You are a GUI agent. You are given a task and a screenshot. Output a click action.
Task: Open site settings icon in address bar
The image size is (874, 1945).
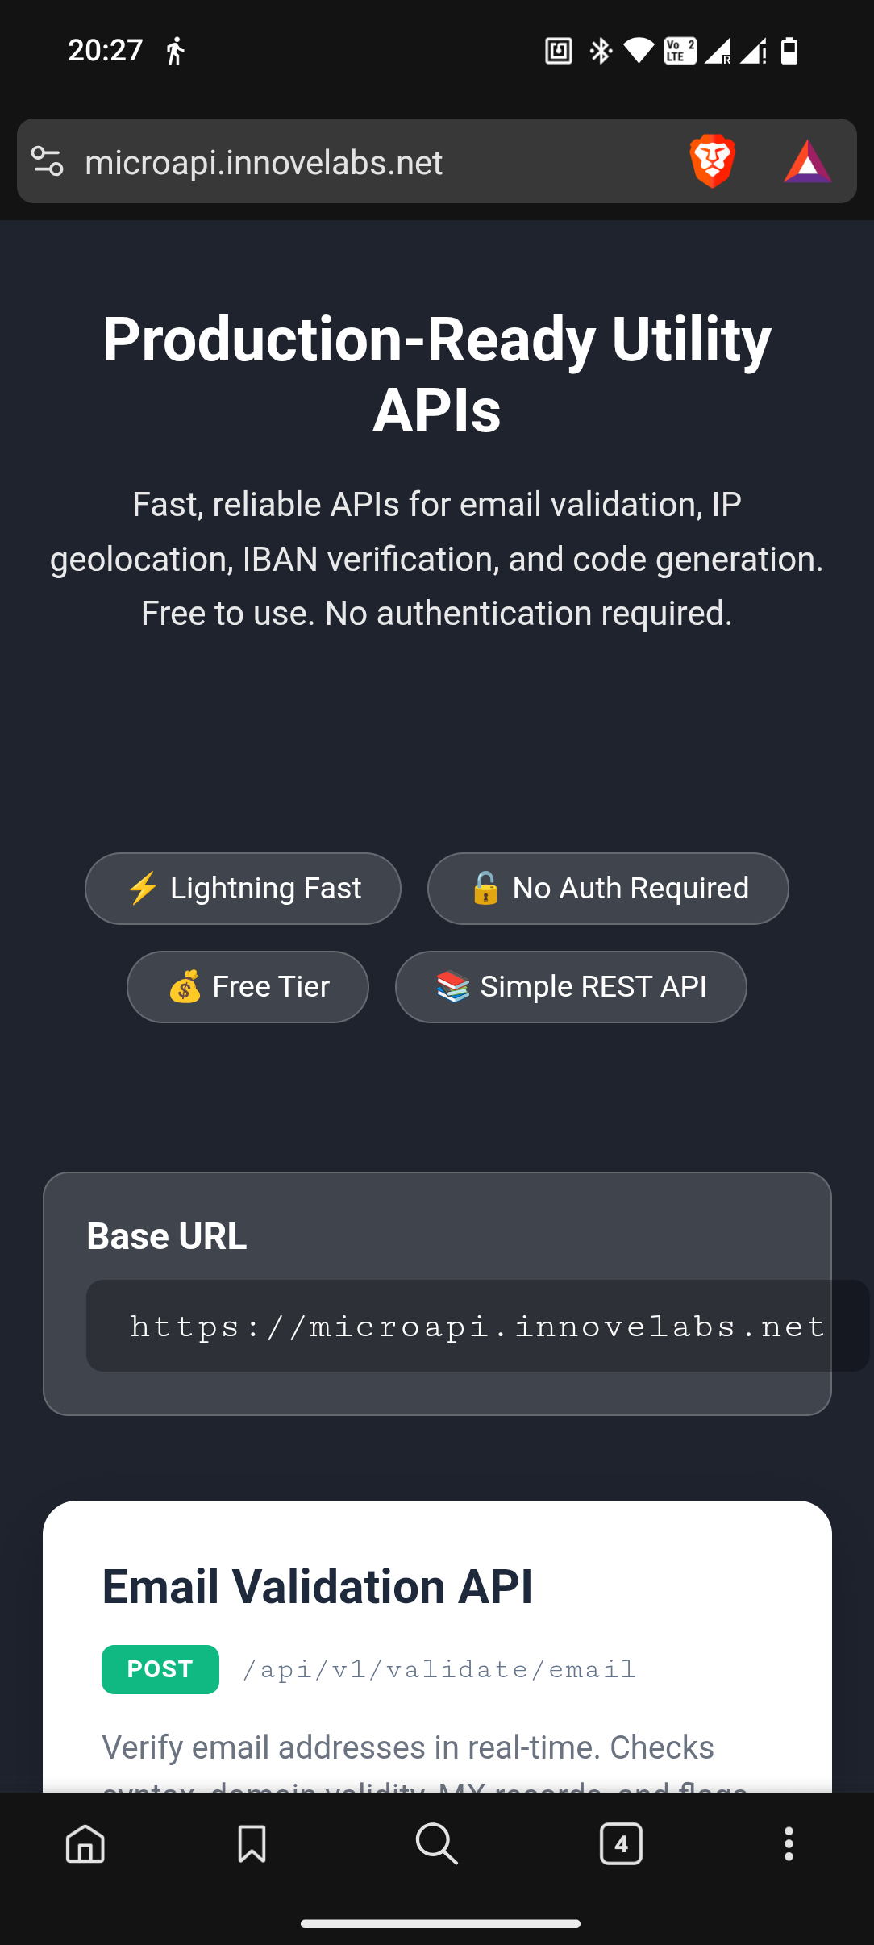tap(48, 161)
